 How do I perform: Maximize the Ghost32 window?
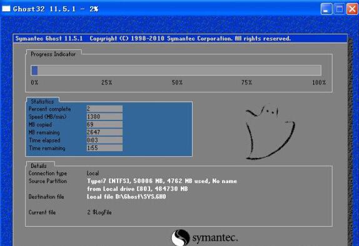click(340, 9)
